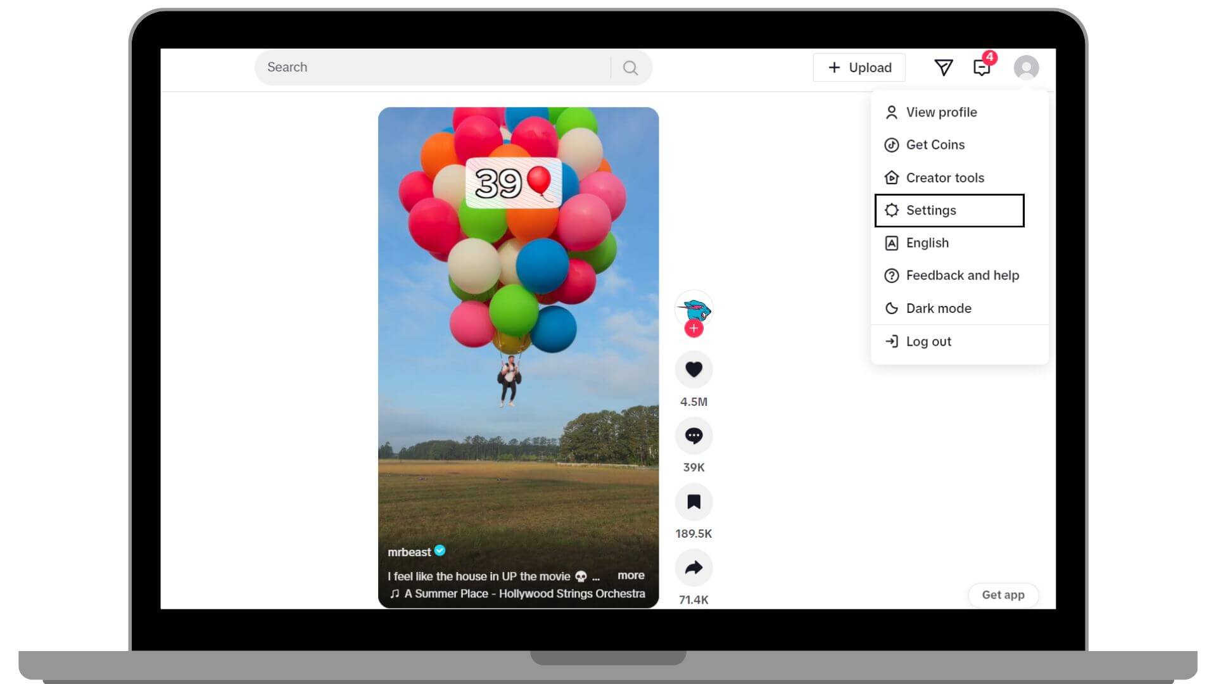
Task: Open Settings from the dropdown menu
Action: point(949,210)
